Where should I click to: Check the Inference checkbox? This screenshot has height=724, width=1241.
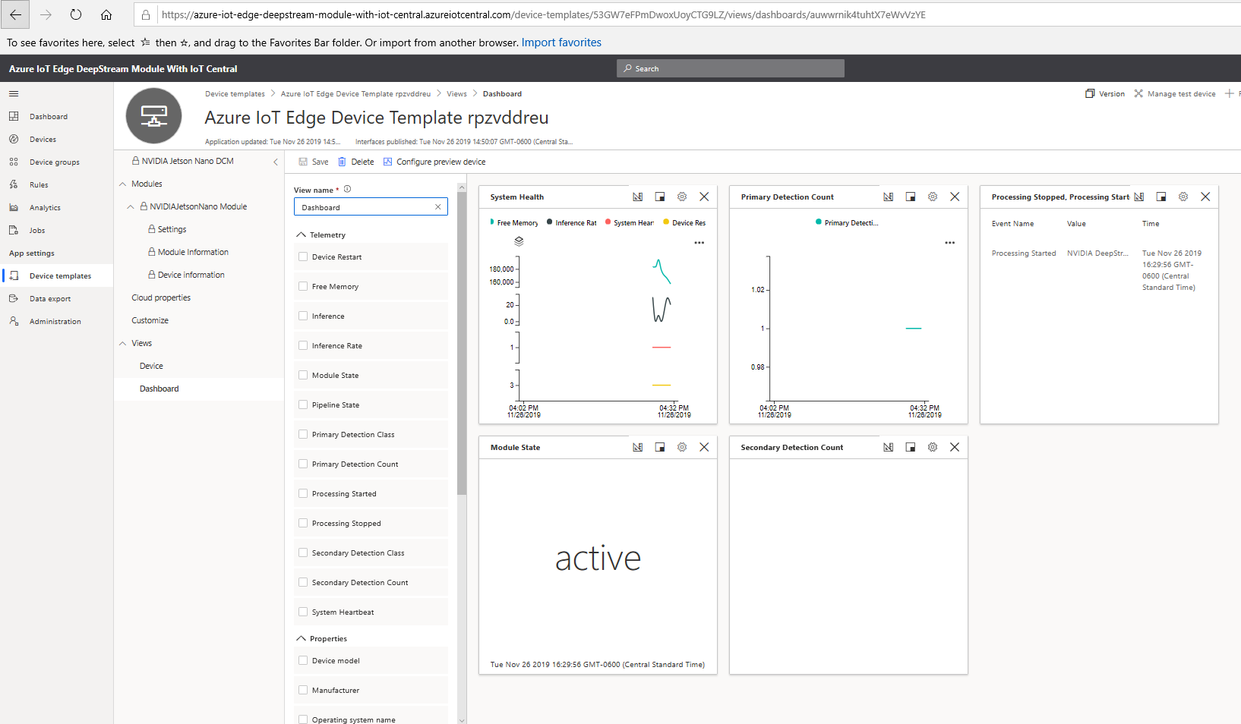(x=304, y=316)
